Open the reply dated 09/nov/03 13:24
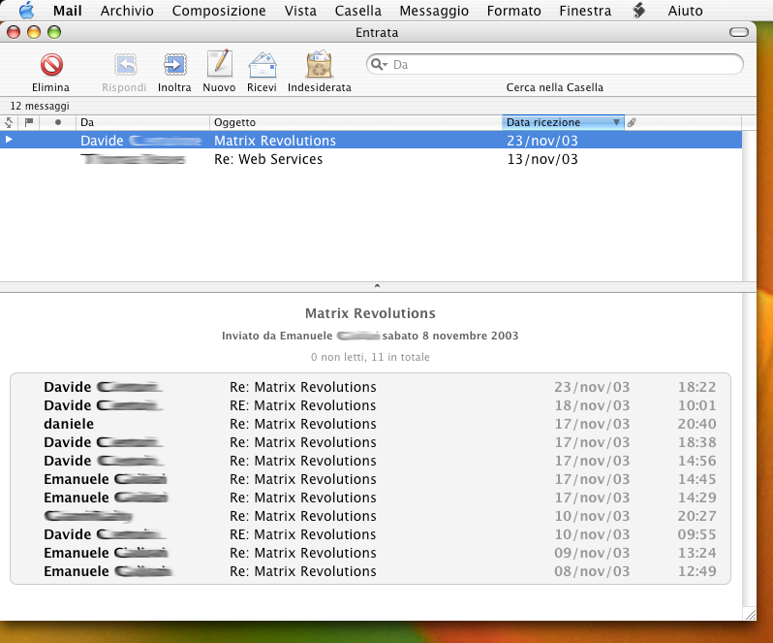Screen dimensions: 773x643 point(370,553)
